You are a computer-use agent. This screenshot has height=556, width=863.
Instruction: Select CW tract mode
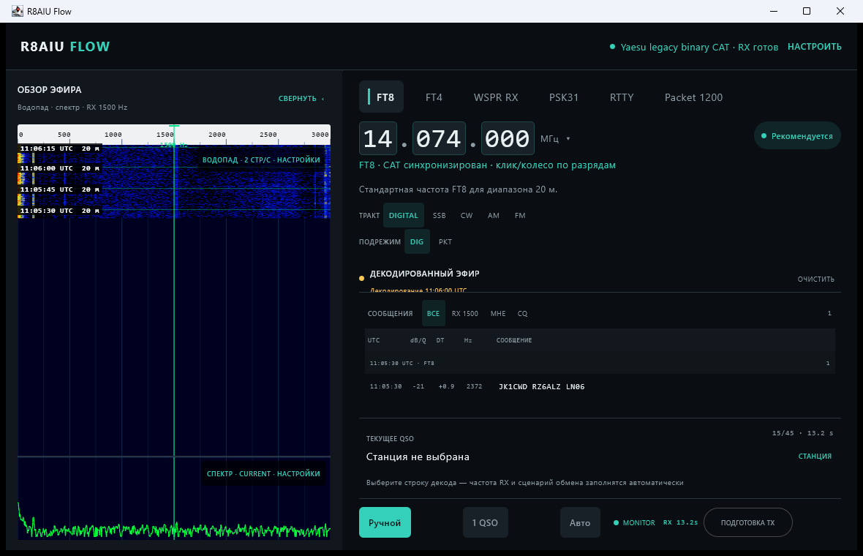tap(466, 215)
